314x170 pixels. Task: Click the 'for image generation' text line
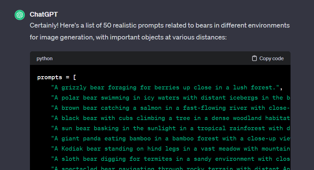pyautogui.click(x=128, y=37)
